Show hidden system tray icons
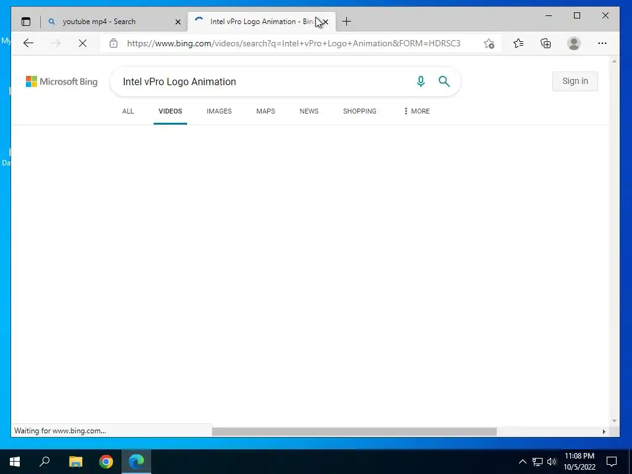Viewport: 632px width, 474px height. pyautogui.click(x=522, y=462)
